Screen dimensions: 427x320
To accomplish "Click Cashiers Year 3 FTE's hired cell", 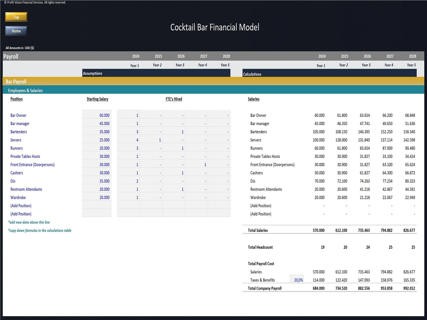I will 174,173.
